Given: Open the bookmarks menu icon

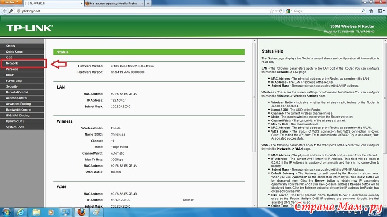Looking at the screenshot, I should pyautogui.click(x=381, y=11).
